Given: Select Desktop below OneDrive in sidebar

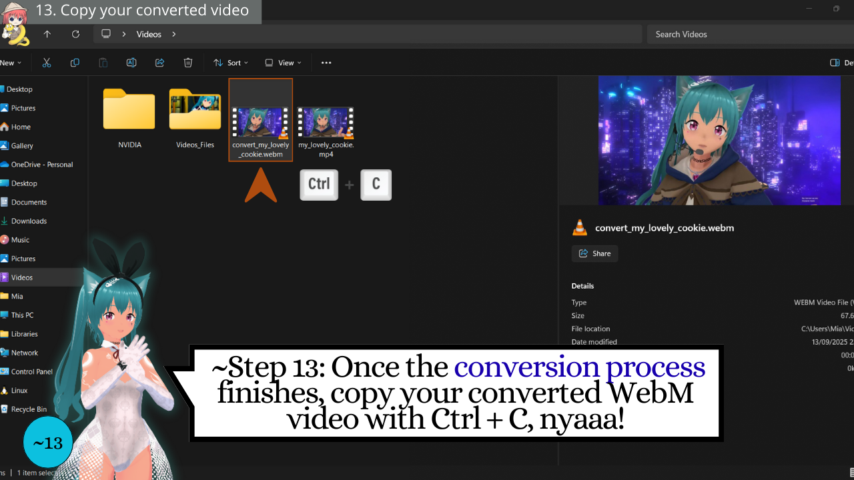Looking at the screenshot, I should (x=24, y=183).
